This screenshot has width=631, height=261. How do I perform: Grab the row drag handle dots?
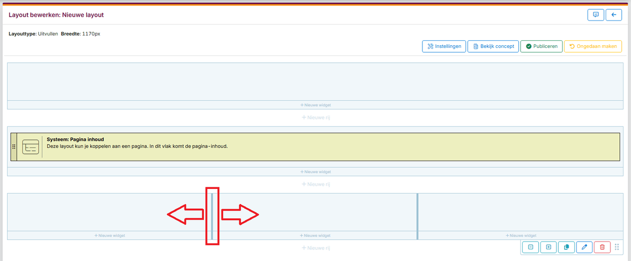pos(617,247)
